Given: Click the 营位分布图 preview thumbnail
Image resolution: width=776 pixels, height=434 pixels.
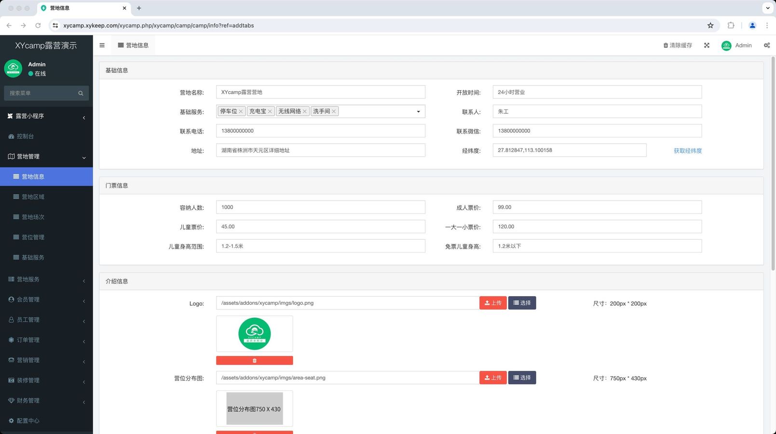Looking at the screenshot, I should pyautogui.click(x=254, y=408).
